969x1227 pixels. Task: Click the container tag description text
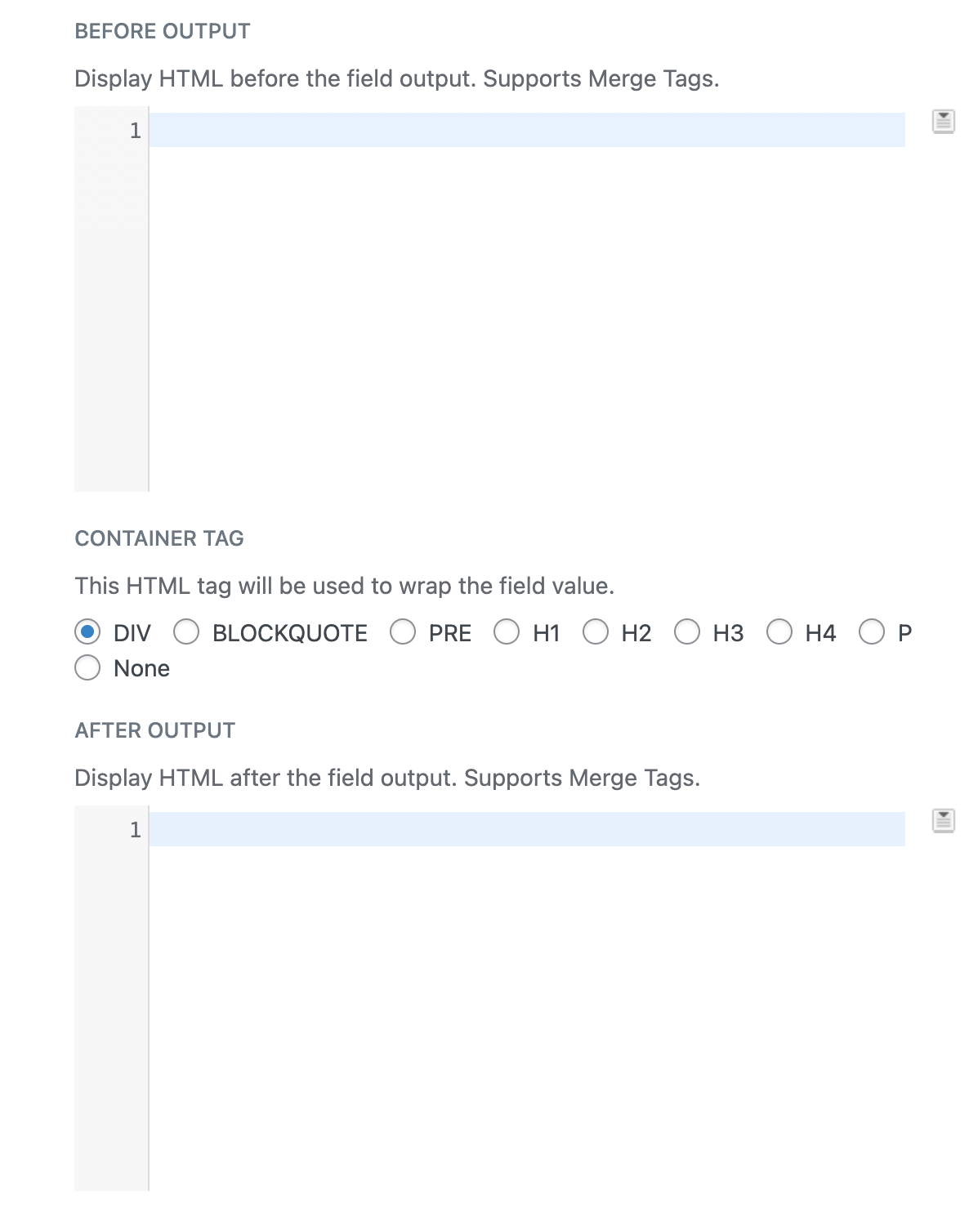pos(344,586)
